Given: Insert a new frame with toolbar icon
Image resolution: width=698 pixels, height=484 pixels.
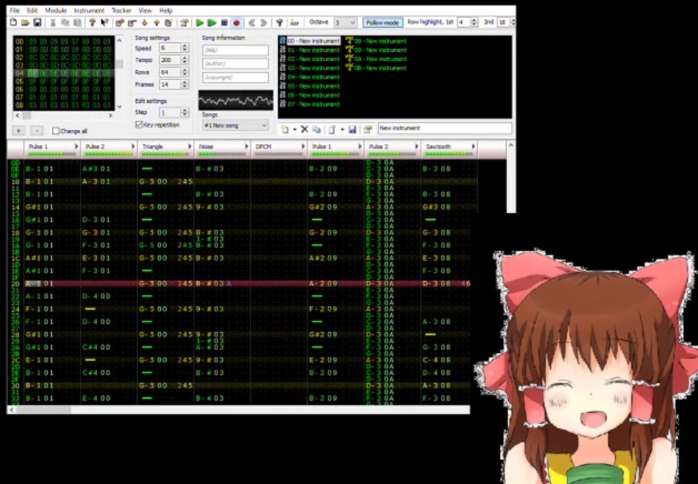Looking at the screenshot, I should [119, 23].
